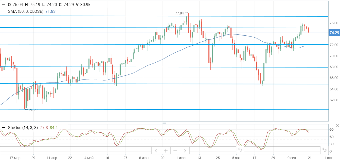This screenshot has width=340, height=162.
Task: Close the StoOsc panel with the X
Action: pos(337,126)
